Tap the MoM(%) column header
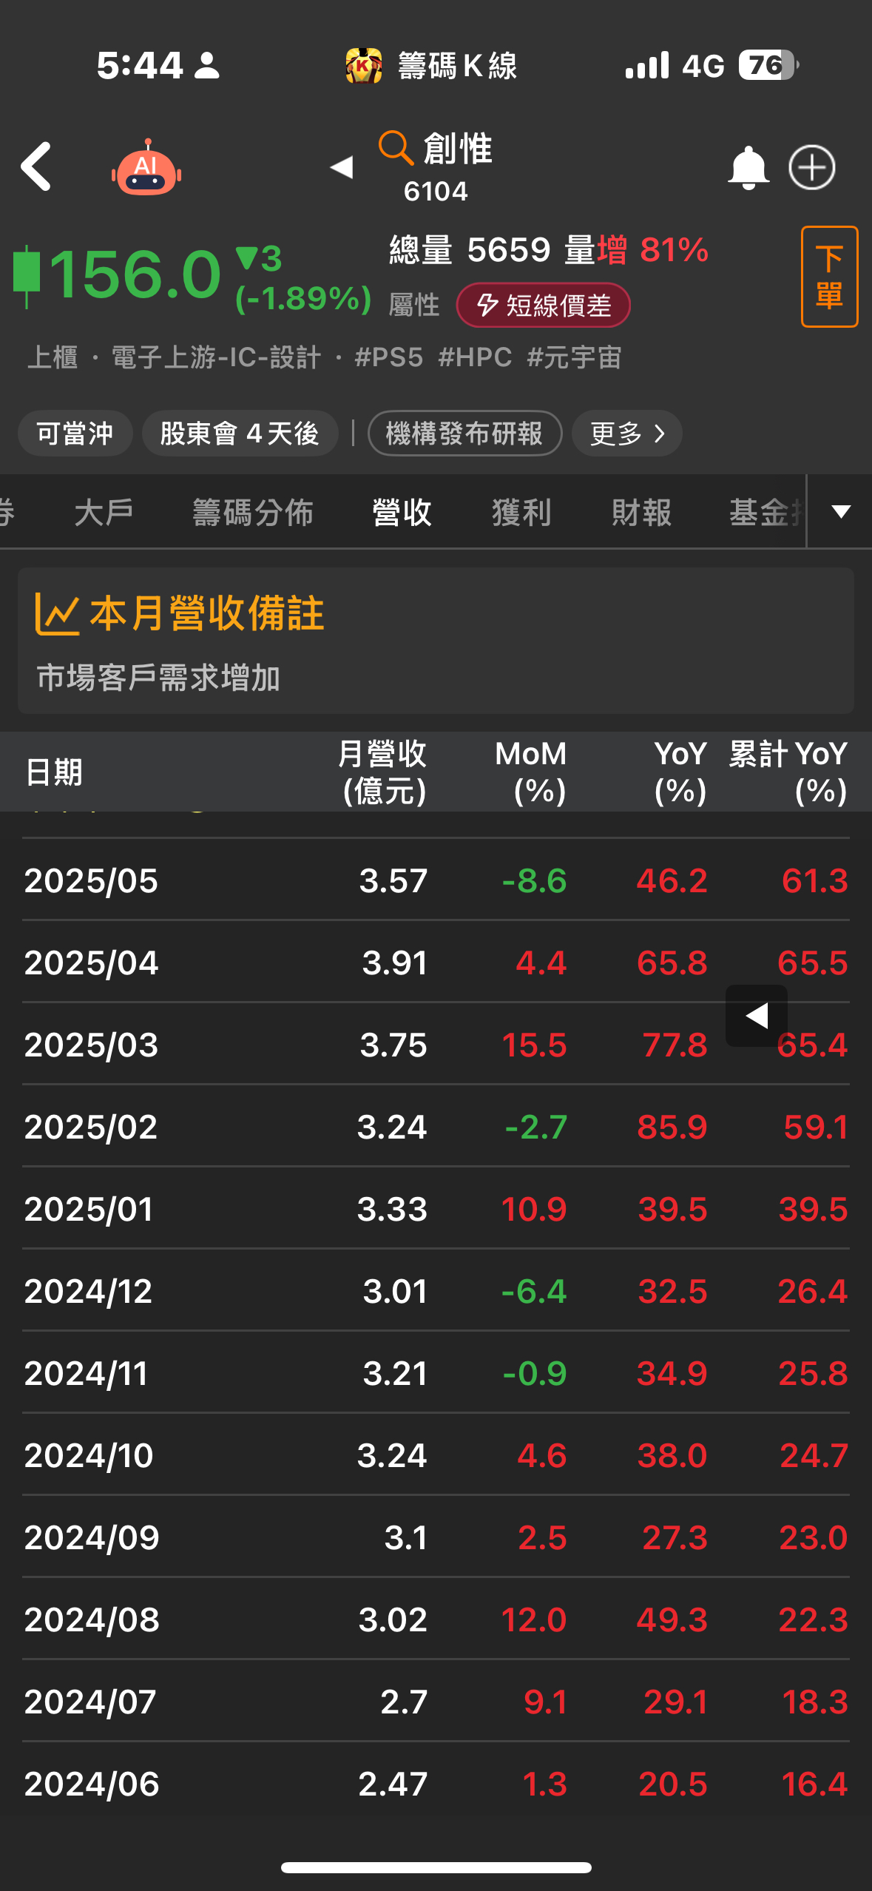872x1891 pixels. tap(531, 772)
